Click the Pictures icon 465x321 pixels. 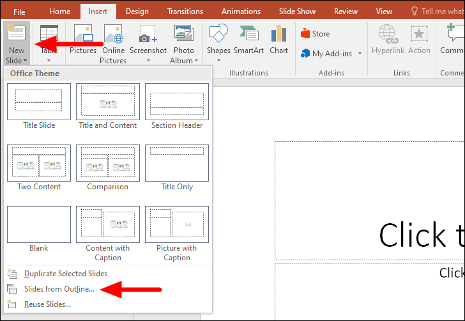[83, 33]
